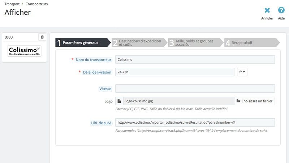
Task: Click the Transport breadcrumb link
Action: pos(12,4)
